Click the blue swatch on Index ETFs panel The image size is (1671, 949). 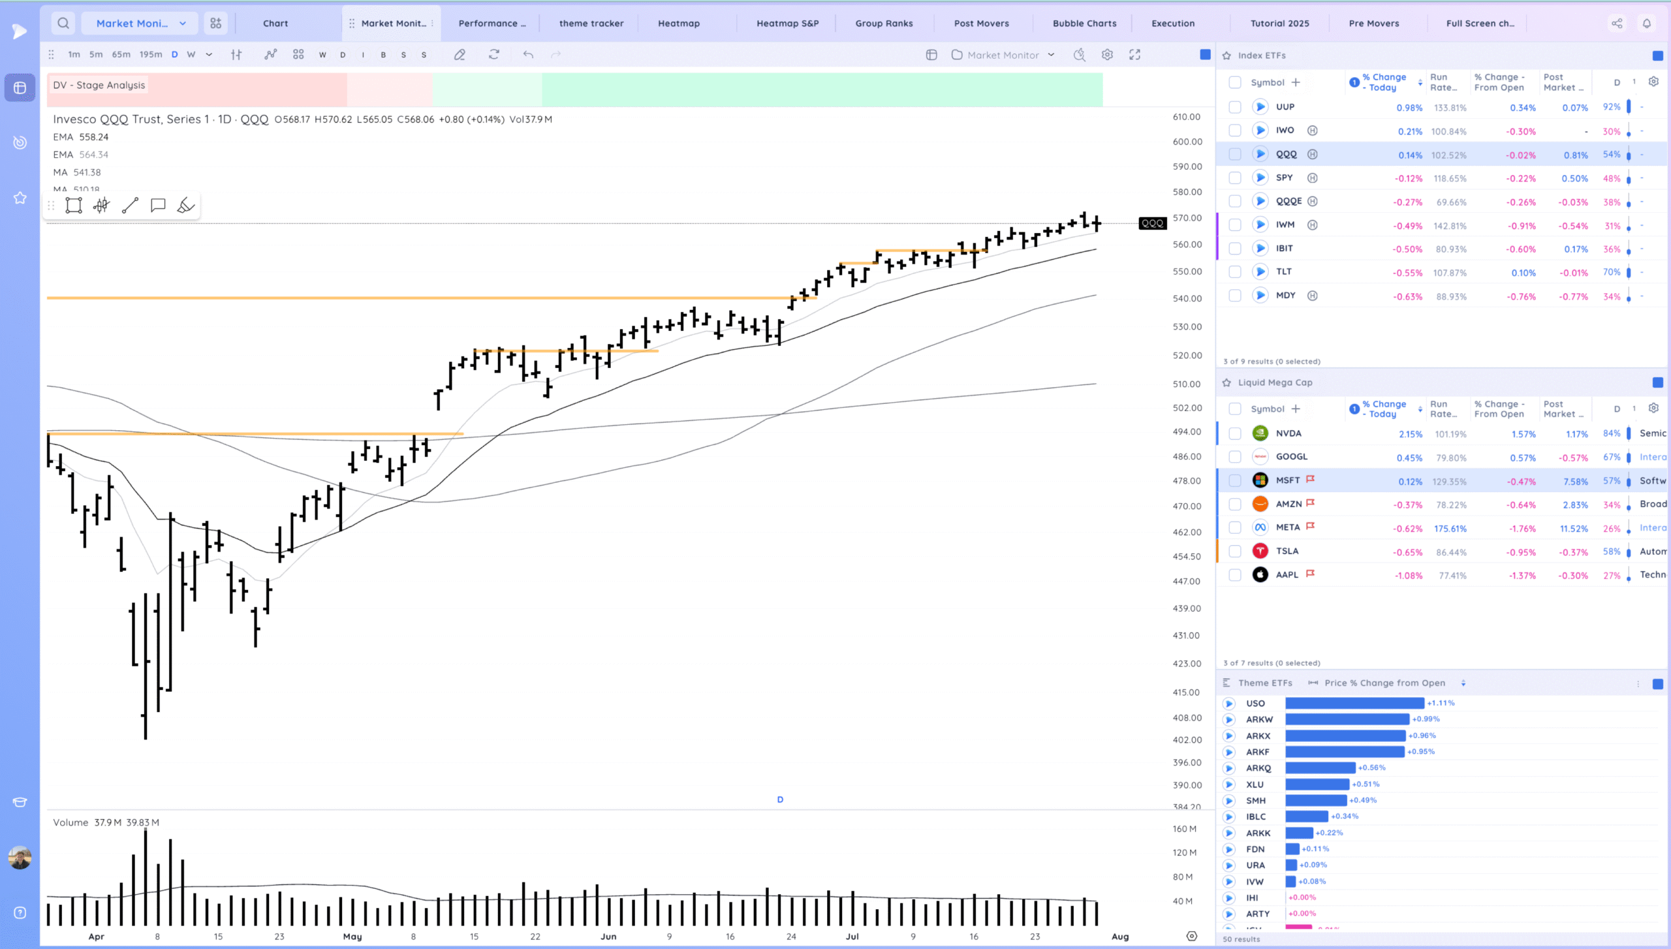[1657, 55]
